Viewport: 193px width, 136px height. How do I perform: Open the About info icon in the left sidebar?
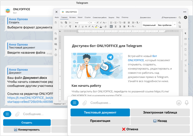point(56,55)
